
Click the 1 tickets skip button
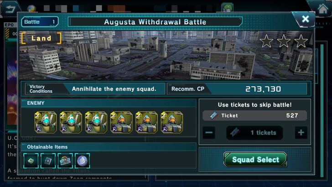coord(254,133)
